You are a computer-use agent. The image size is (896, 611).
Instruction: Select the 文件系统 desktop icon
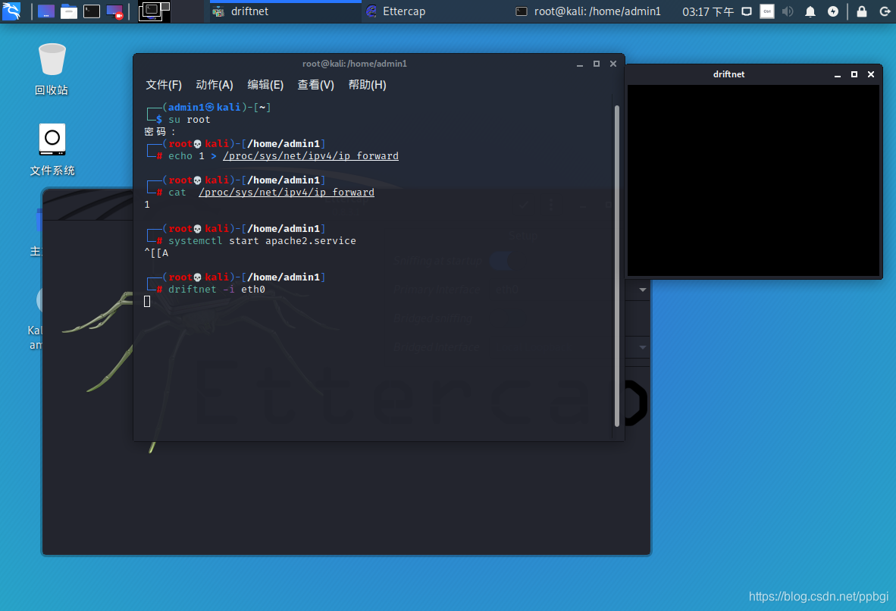click(52, 150)
